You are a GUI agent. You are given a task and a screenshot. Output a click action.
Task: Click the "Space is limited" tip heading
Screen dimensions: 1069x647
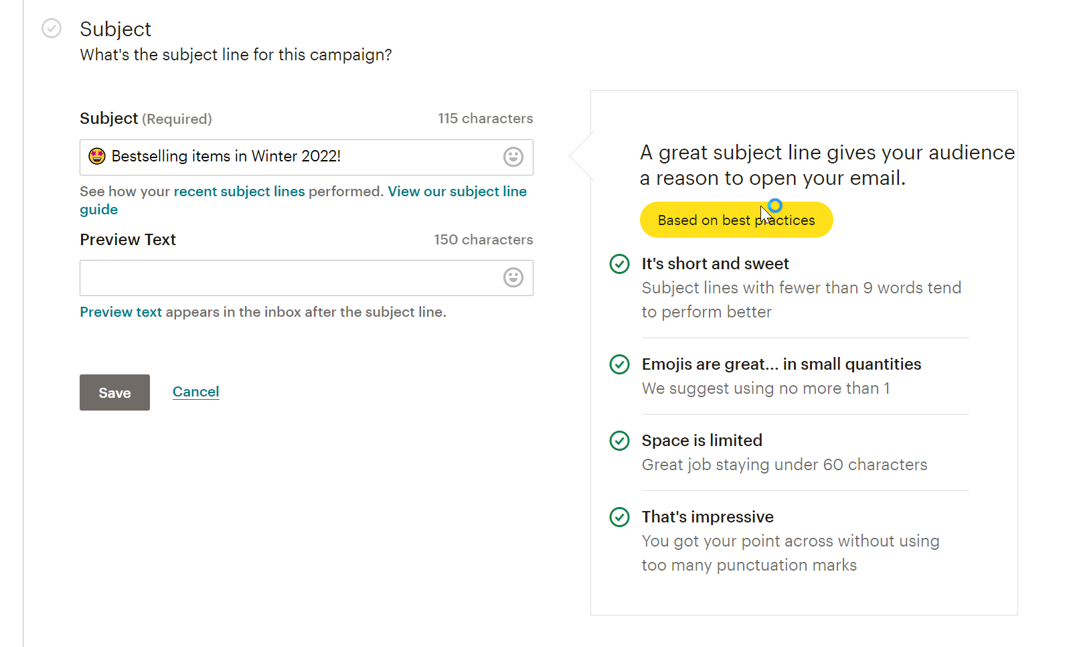[x=702, y=441]
